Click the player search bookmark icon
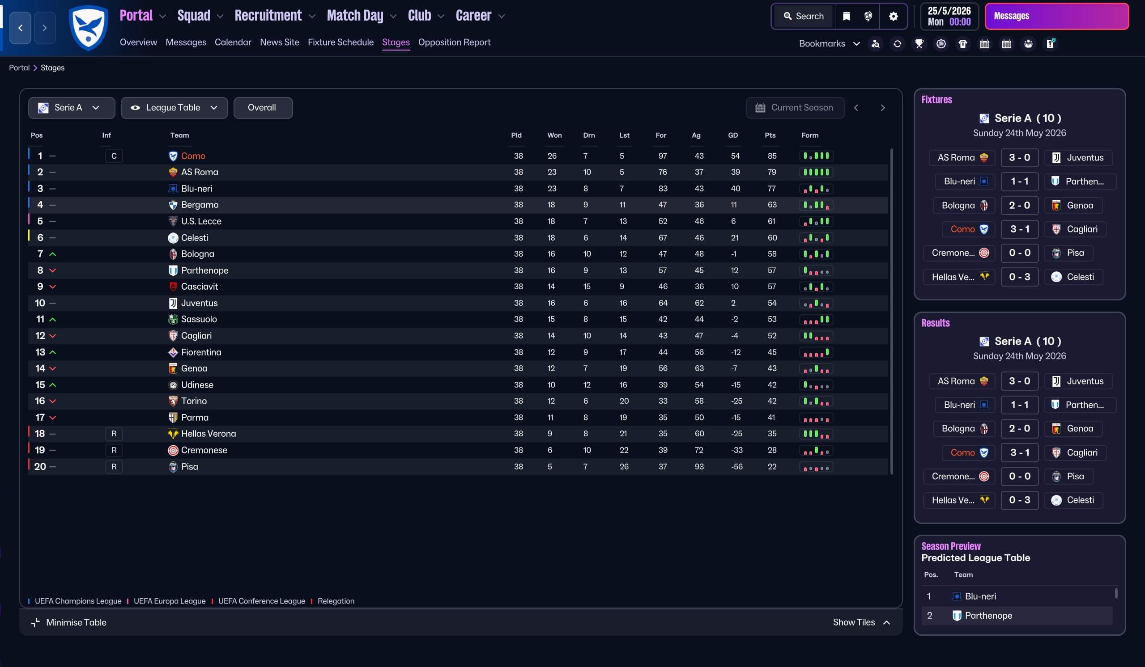The width and height of the screenshot is (1145, 667). pos(875,44)
